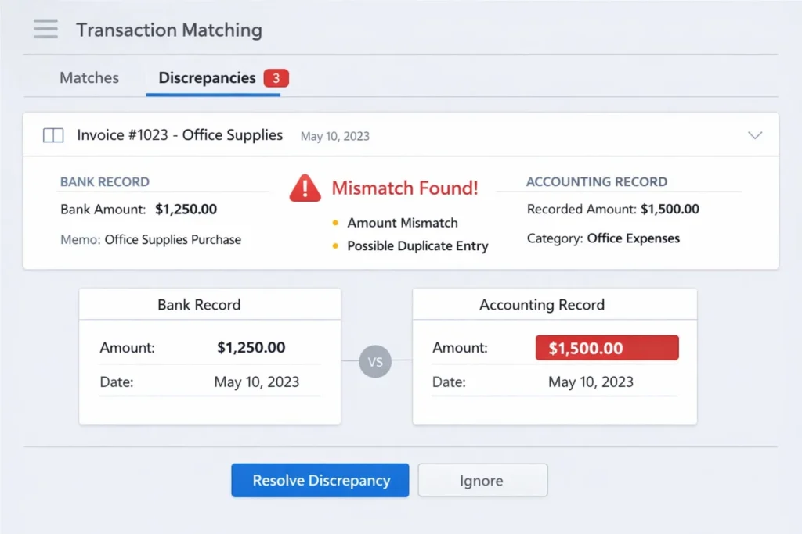
Task: Ignore the current discrepancy
Action: (482, 480)
